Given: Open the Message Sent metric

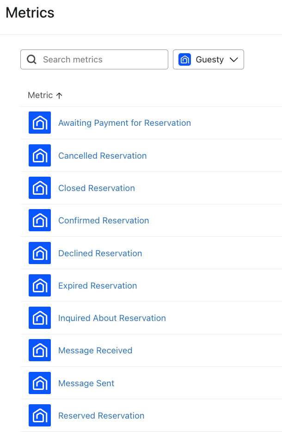Looking at the screenshot, I should [x=86, y=383].
